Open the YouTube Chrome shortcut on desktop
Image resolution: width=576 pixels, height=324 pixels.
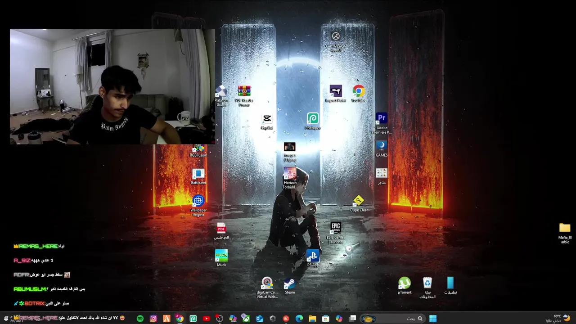coord(358,94)
